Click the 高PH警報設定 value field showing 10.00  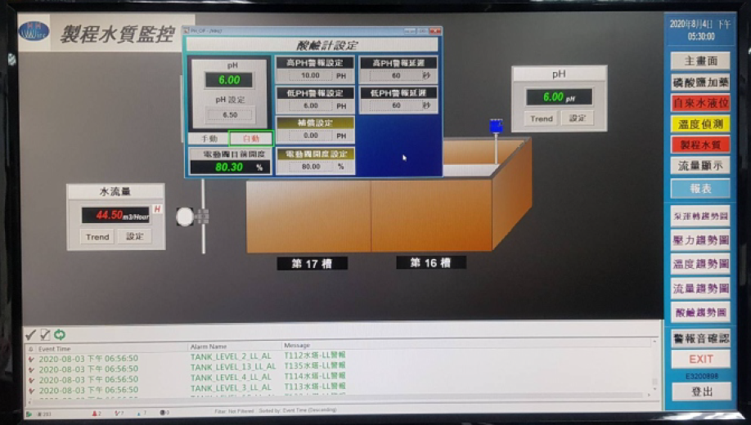pyautogui.click(x=310, y=75)
